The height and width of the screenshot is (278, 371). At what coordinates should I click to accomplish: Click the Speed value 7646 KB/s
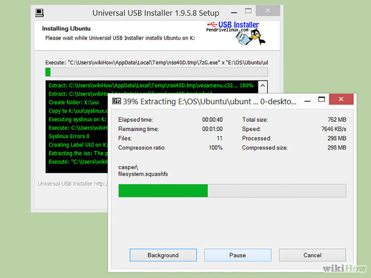pyautogui.click(x=334, y=129)
